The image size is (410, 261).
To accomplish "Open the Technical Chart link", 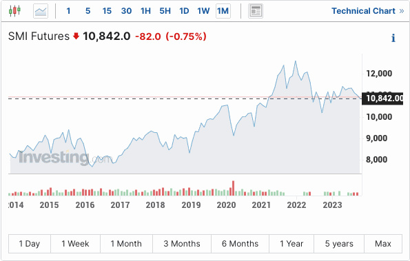I will point(368,11).
